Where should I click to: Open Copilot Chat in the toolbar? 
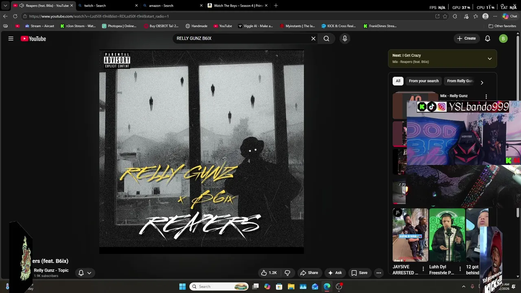(510, 16)
